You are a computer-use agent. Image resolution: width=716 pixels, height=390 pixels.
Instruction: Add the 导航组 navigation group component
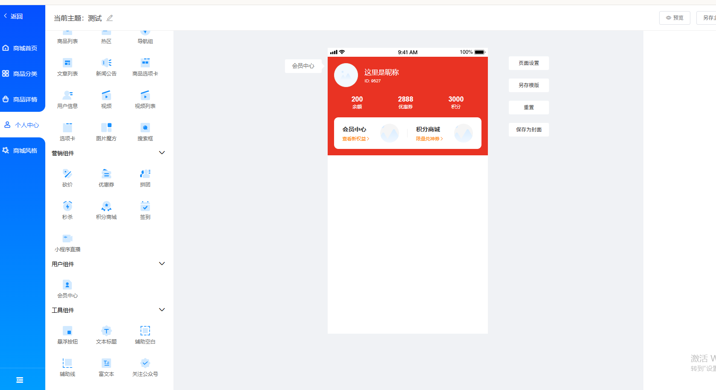pyautogui.click(x=145, y=38)
